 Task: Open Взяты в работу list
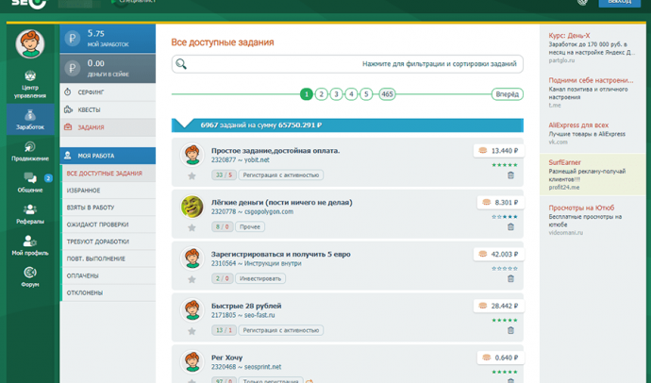[x=108, y=208]
